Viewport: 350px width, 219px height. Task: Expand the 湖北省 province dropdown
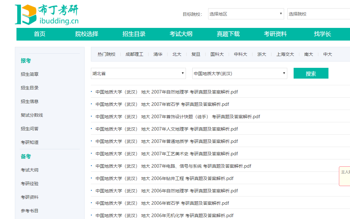click(138, 74)
